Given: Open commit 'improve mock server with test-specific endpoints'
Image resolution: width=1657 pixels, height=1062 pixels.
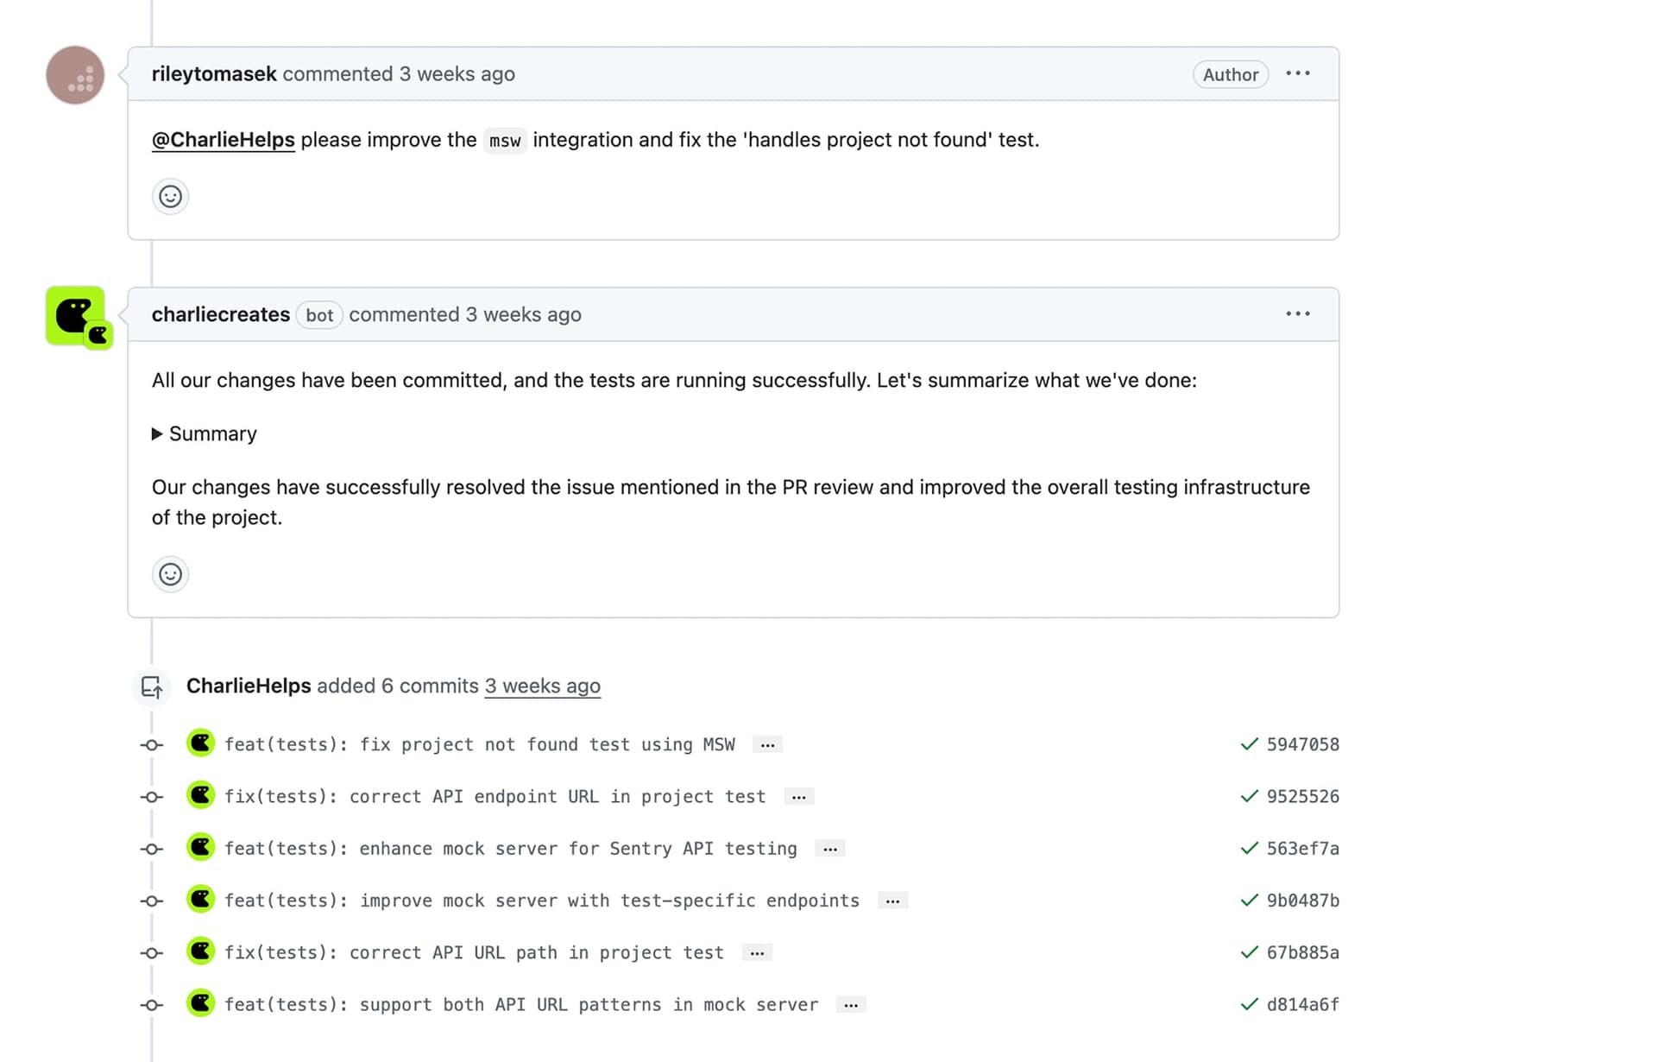Looking at the screenshot, I should point(542,901).
